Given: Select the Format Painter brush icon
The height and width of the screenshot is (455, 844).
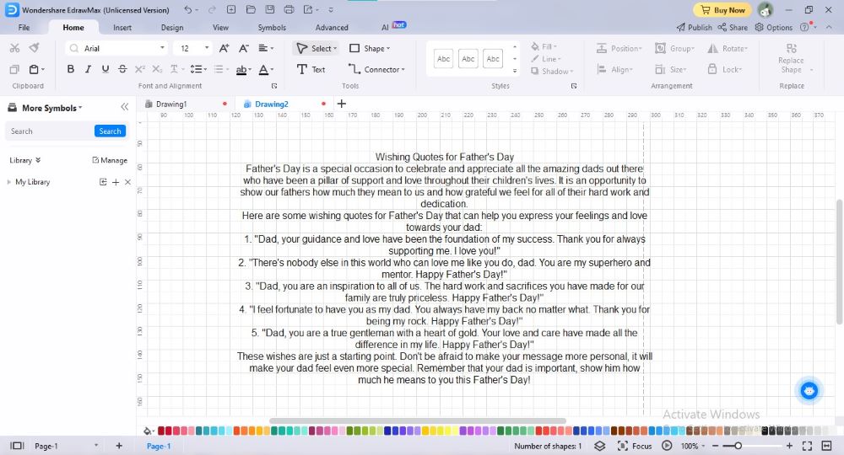Looking at the screenshot, I should (x=35, y=48).
